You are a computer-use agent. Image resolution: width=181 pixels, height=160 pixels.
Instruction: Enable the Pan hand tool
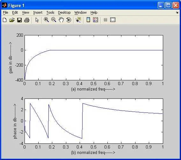pyautogui.click(x=61, y=20)
